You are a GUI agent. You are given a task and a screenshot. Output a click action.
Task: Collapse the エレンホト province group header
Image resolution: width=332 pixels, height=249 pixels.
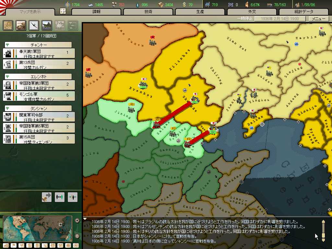pyautogui.click(x=38, y=77)
